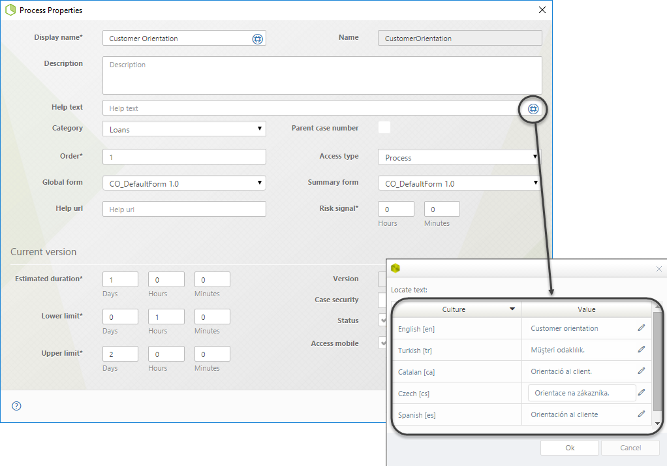Select the Turkish [tr] culture row

coord(521,350)
